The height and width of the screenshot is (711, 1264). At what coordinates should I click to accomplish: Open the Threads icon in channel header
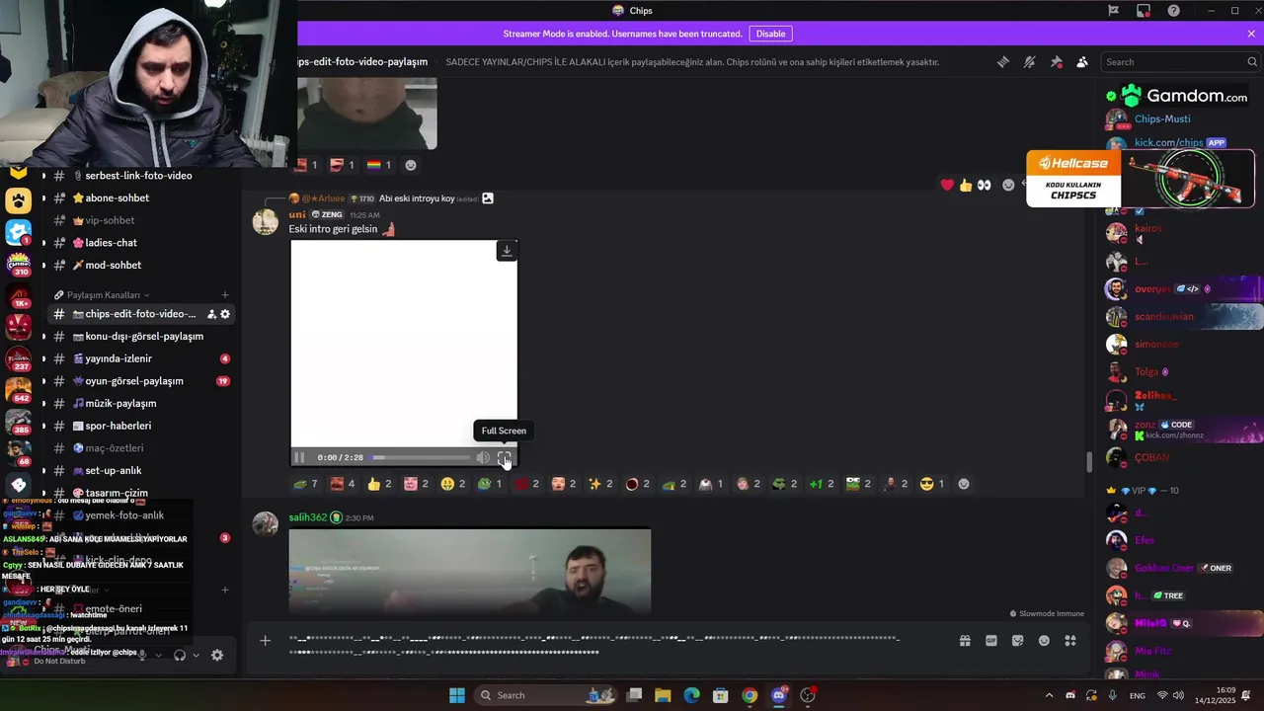tap(1003, 62)
